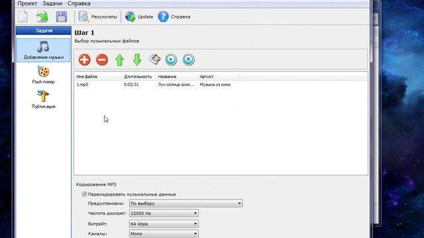This screenshot has width=424, height=238.
Task: Click the artist cell Музыка из кино
Action: tap(215, 85)
